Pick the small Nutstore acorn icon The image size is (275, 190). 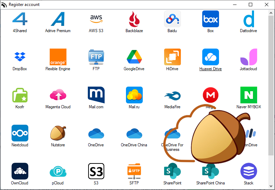click(x=58, y=133)
